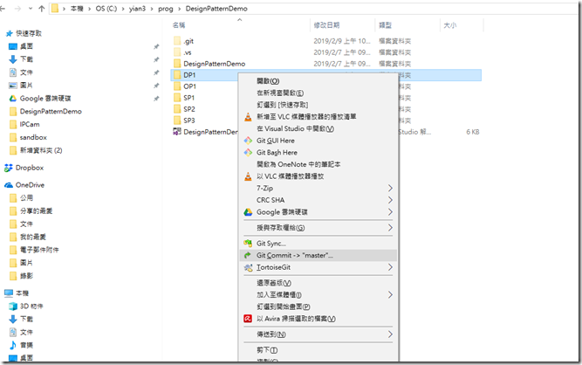582x365 pixels.
Task: Select the sandbox folder in the sidebar
Action: (x=33, y=137)
